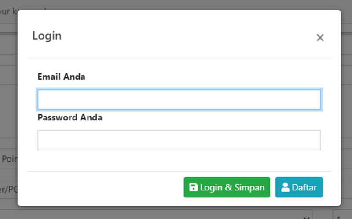Click the user icon on Daftar button
The image size is (352, 219).
coord(285,187)
